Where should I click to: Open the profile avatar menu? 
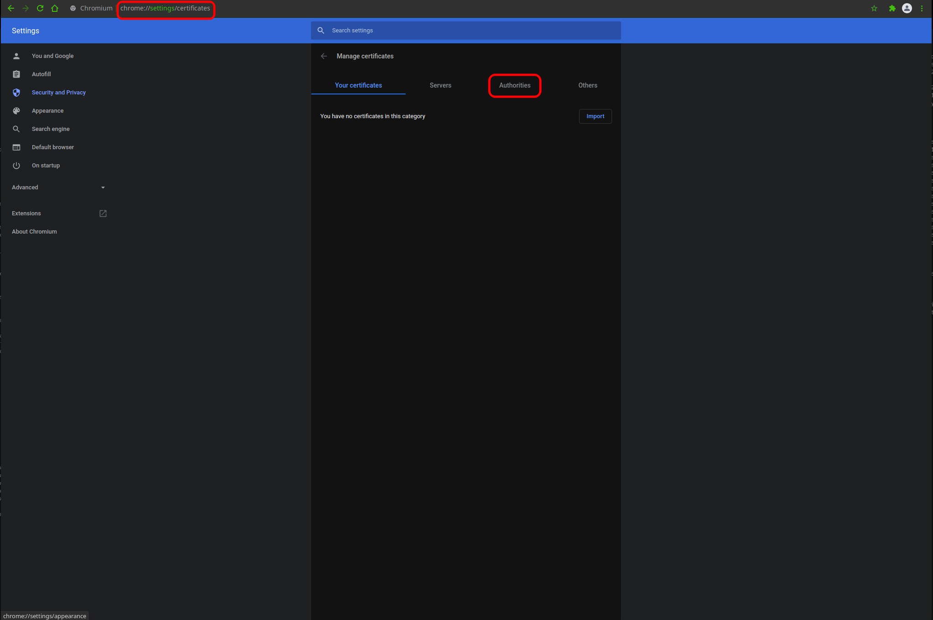tap(907, 8)
